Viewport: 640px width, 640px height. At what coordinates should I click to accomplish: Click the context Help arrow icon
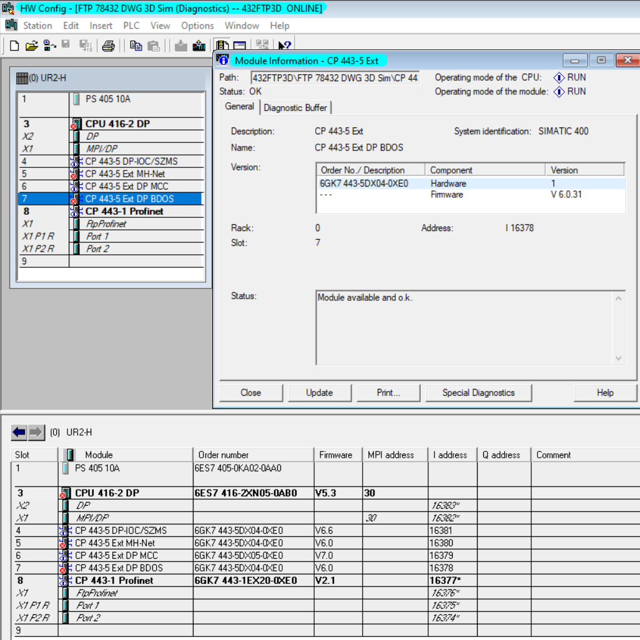pyautogui.click(x=285, y=46)
